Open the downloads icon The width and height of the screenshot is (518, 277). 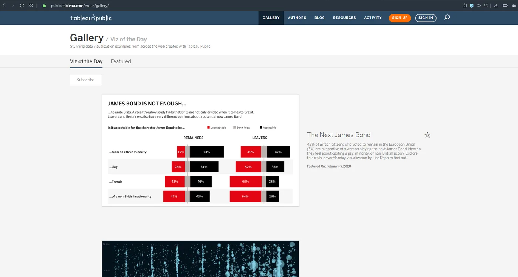click(x=496, y=6)
